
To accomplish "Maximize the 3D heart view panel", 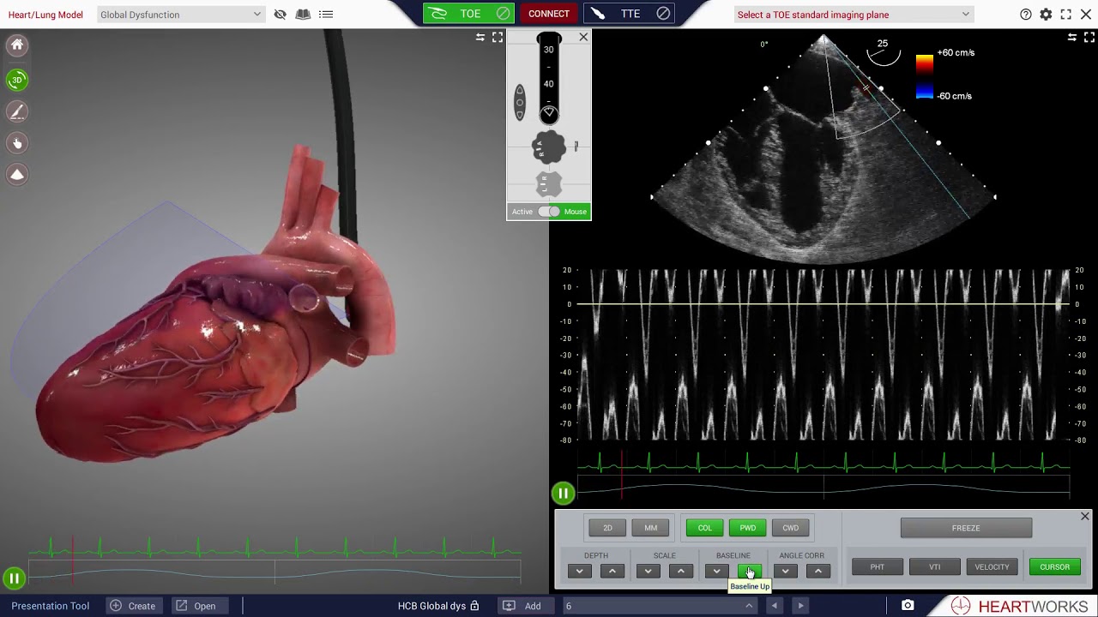I will click(x=498, y=38).
